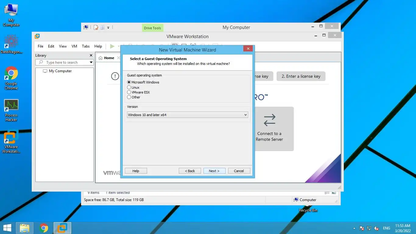Viewport: 416px width, 234px height.
Task: Show hidden tray icons arrow
Action: point(354,228)
